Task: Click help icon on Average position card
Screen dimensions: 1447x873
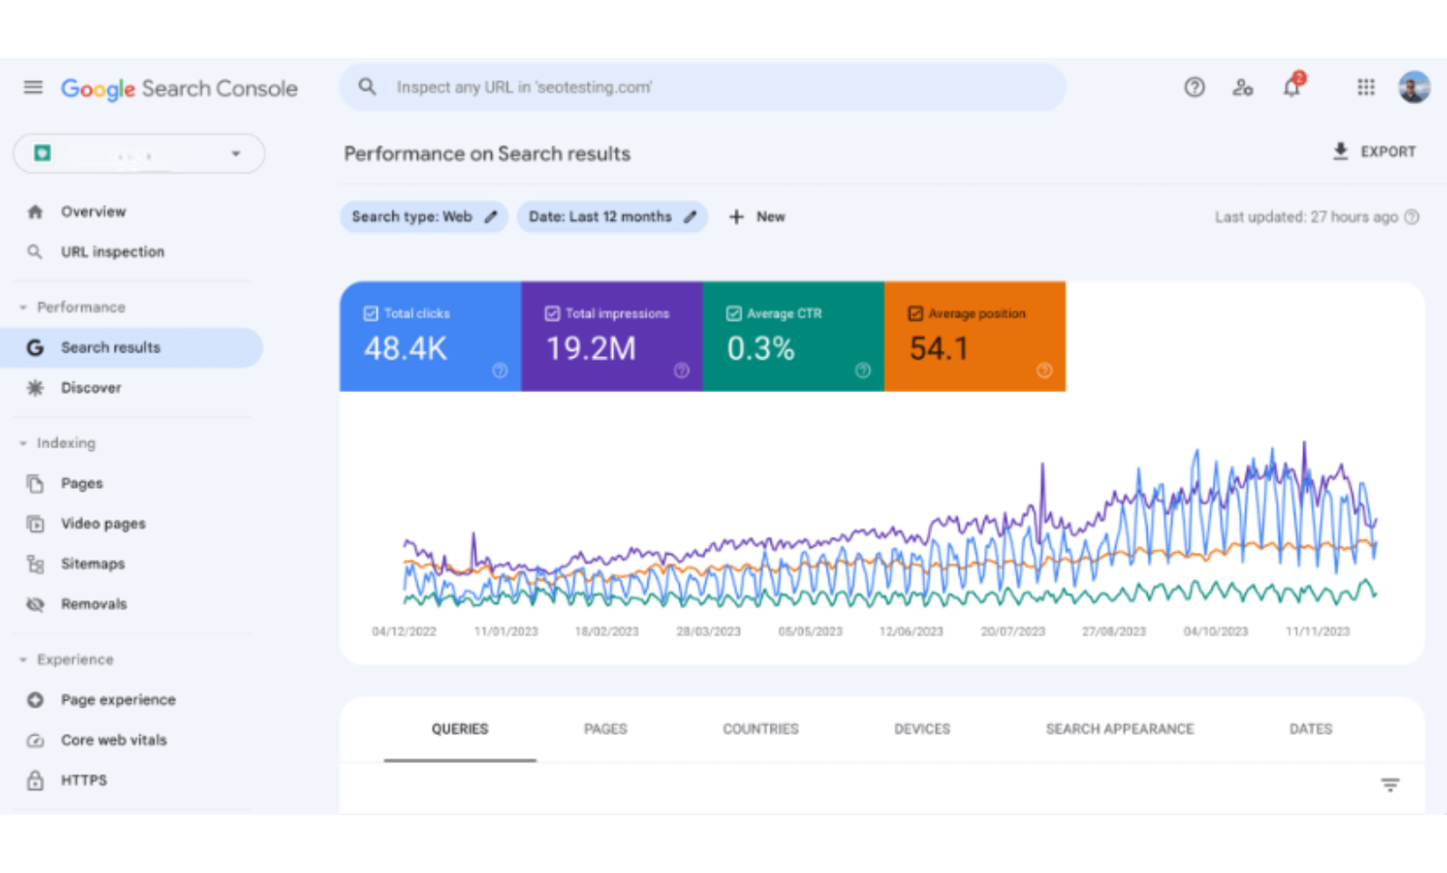Action: tap(1045, 371)
